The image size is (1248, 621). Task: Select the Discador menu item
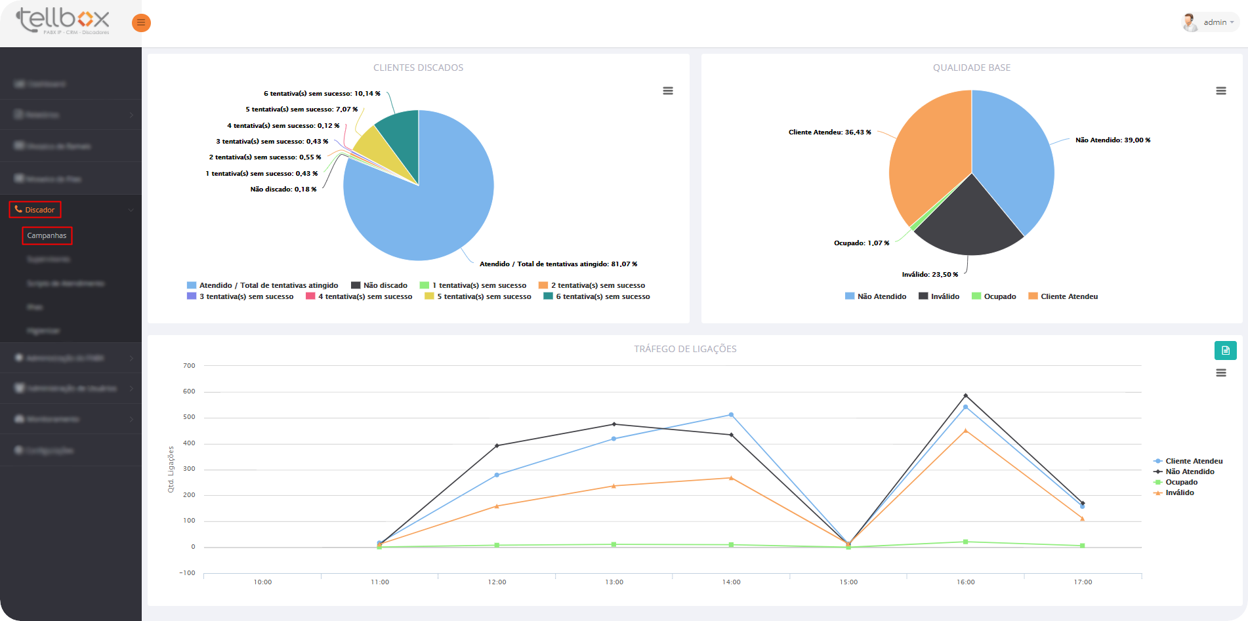coord(39,210)
